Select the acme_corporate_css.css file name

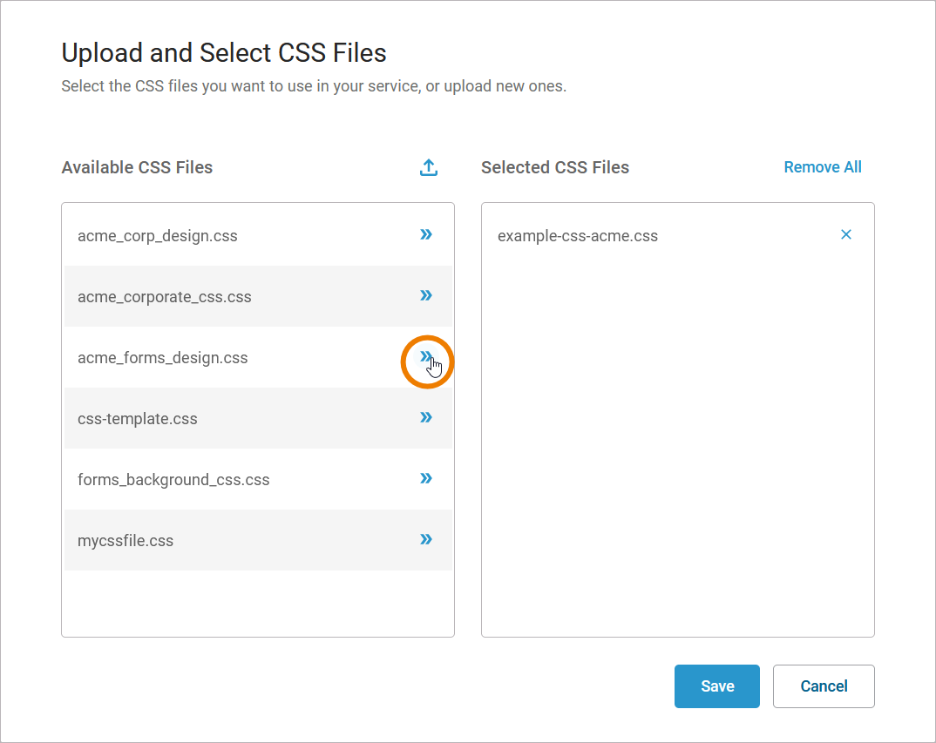tap(165, 297)
